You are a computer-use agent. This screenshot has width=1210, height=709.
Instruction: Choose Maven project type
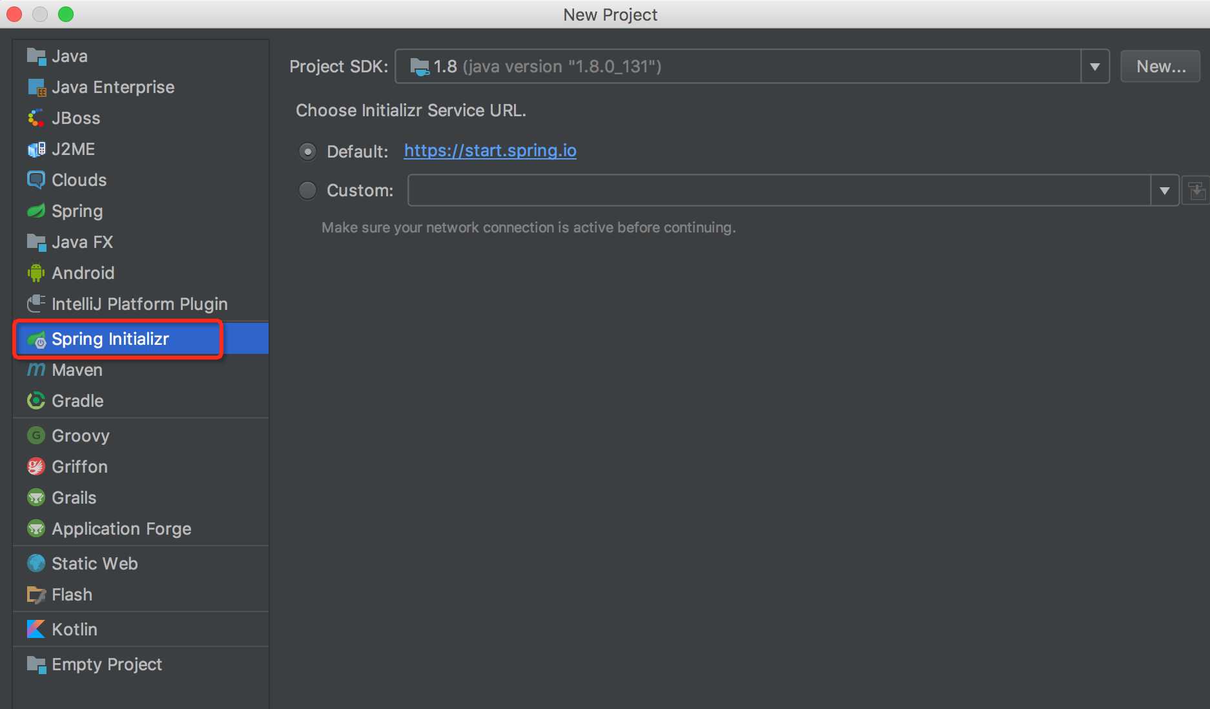coord(141,370)
